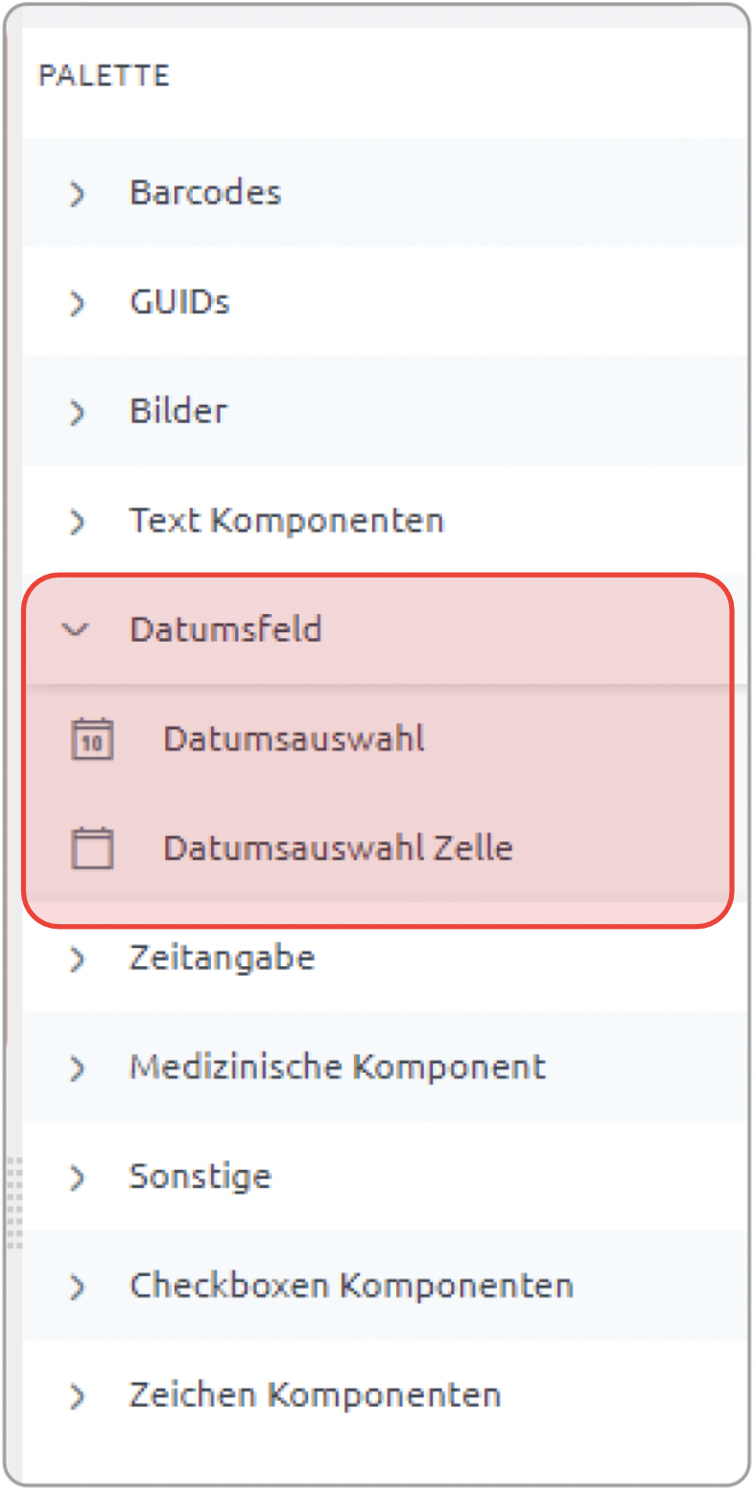Expand the Bilder section chevron
The width and height of the screenshot is (756, 1493).
(x=78, y=413)
